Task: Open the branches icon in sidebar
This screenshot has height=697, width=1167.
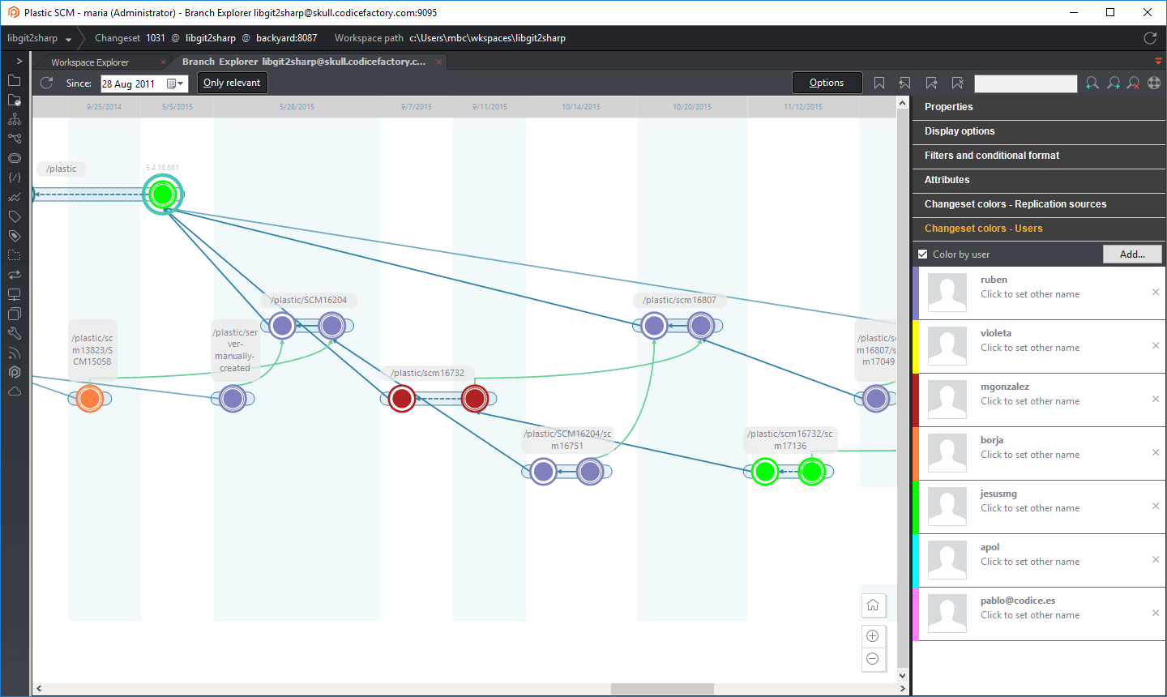Action: click(14, 139)
